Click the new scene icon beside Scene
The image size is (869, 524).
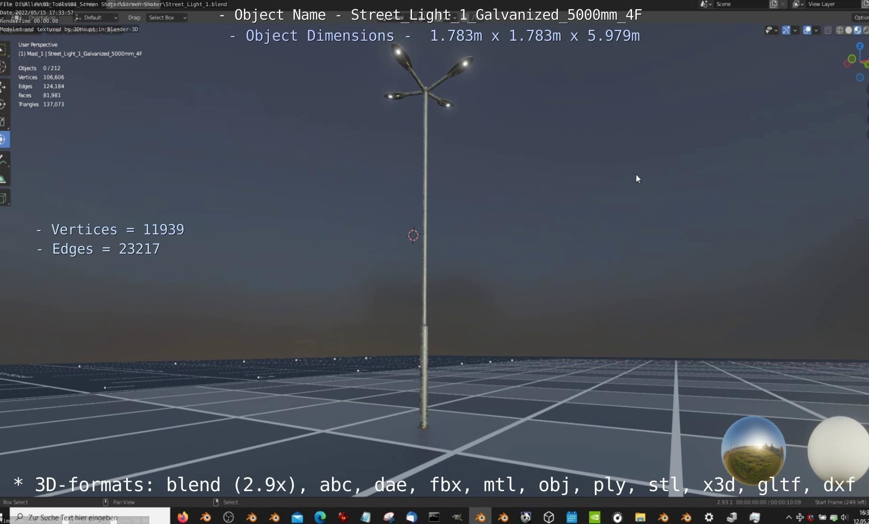(774, 4)
